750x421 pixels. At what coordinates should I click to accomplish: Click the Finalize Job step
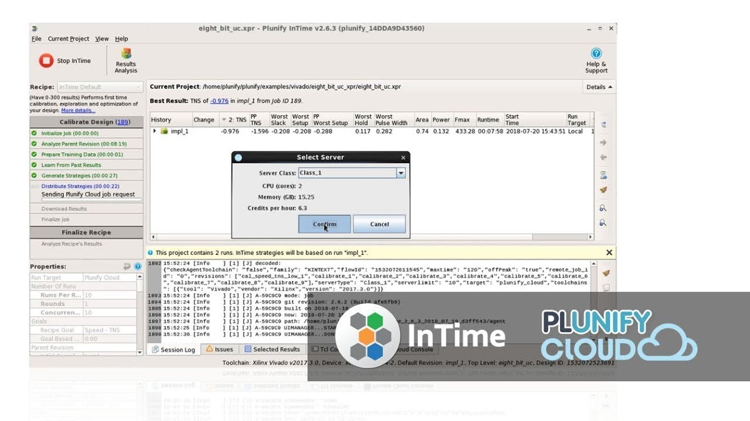pos(55,220)
